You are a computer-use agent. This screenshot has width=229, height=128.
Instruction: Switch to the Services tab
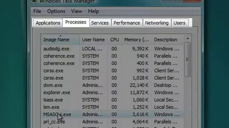coord(100,23)
